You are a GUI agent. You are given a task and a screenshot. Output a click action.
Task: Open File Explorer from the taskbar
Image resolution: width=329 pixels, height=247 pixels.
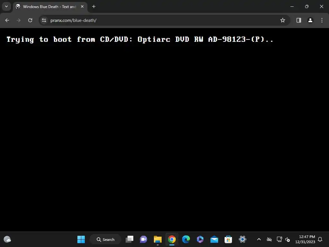(157, 239)
